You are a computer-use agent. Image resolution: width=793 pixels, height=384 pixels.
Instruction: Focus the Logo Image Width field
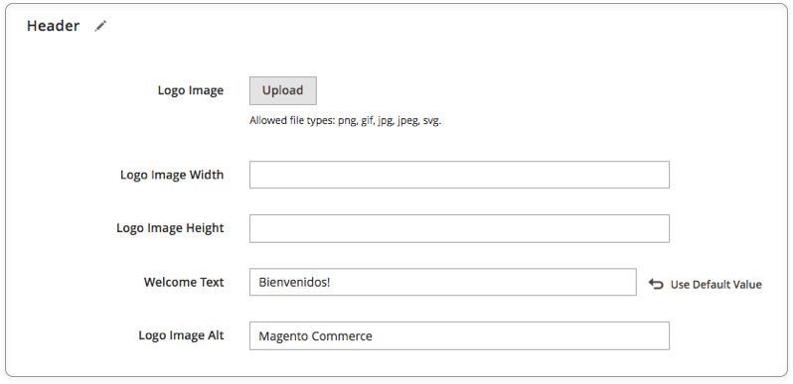point(459,175)
